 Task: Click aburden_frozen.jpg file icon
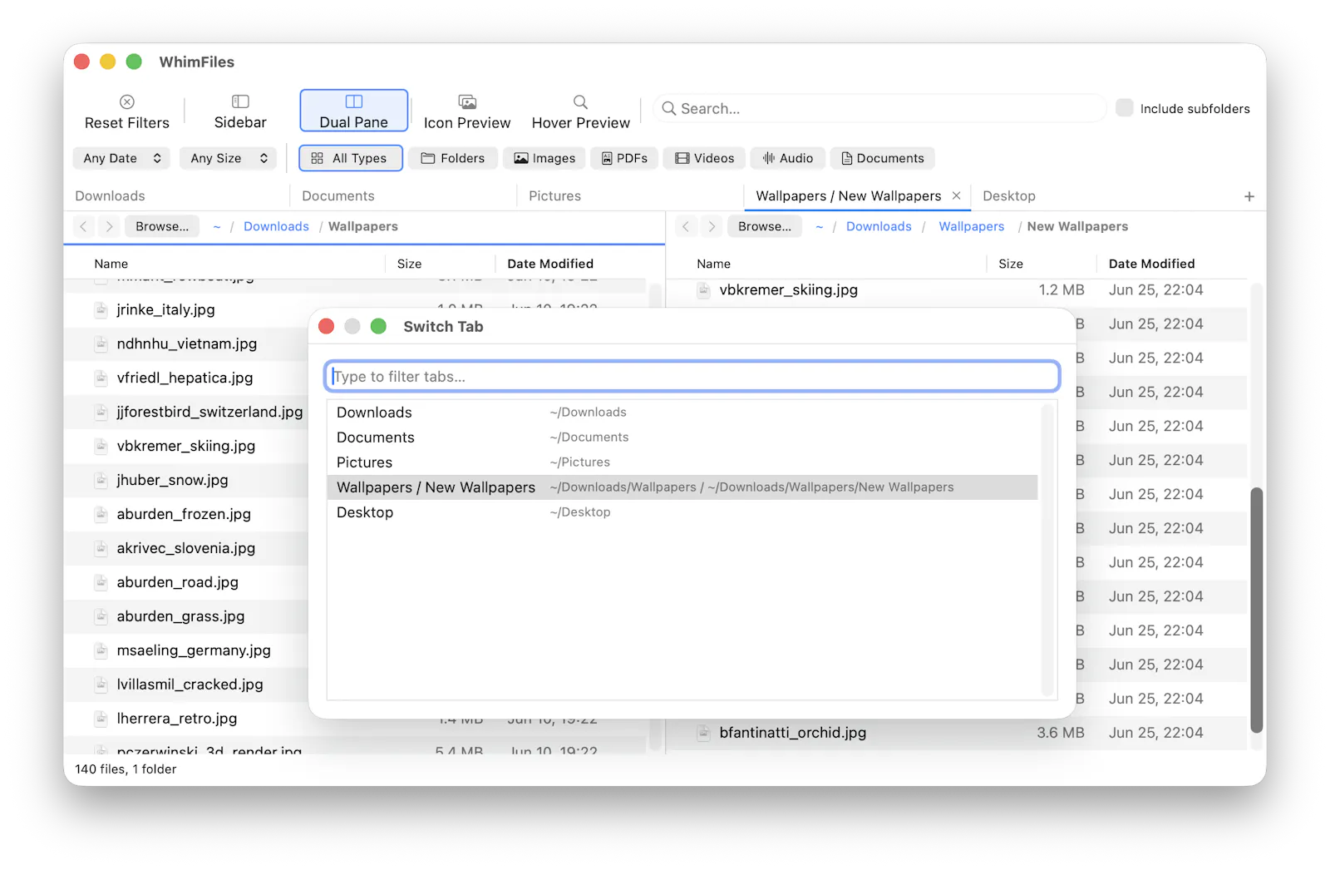coord(101,514)
